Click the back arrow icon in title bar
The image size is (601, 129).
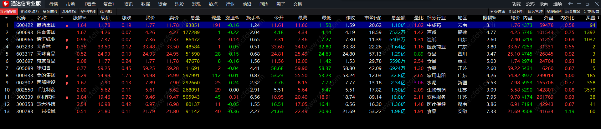(x=570, y=4)
